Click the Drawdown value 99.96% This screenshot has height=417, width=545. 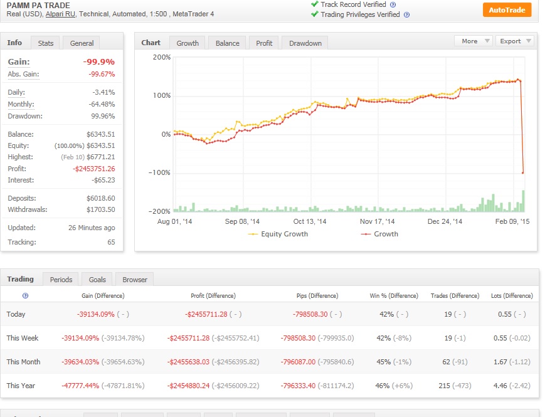pos(103,116)
